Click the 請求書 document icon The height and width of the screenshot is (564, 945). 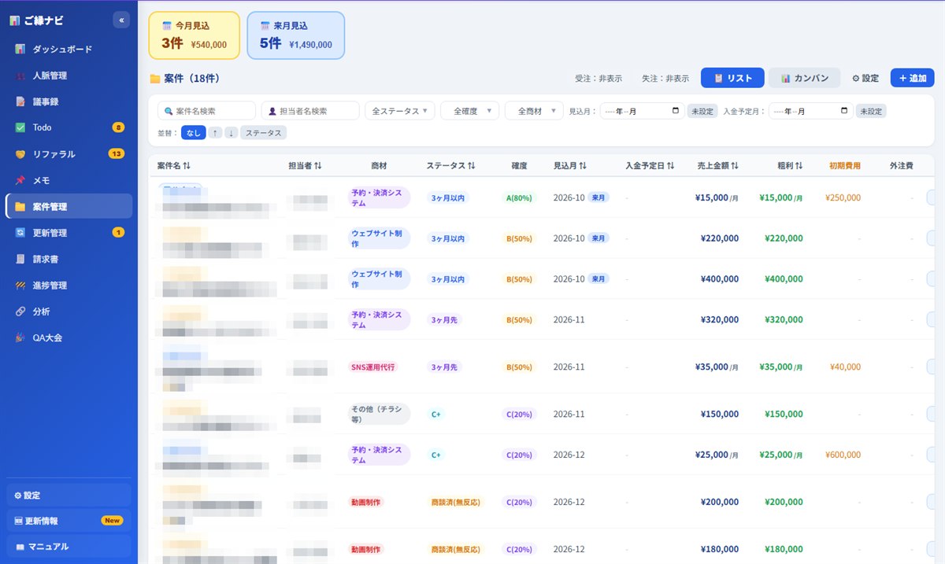coord(20,259)
